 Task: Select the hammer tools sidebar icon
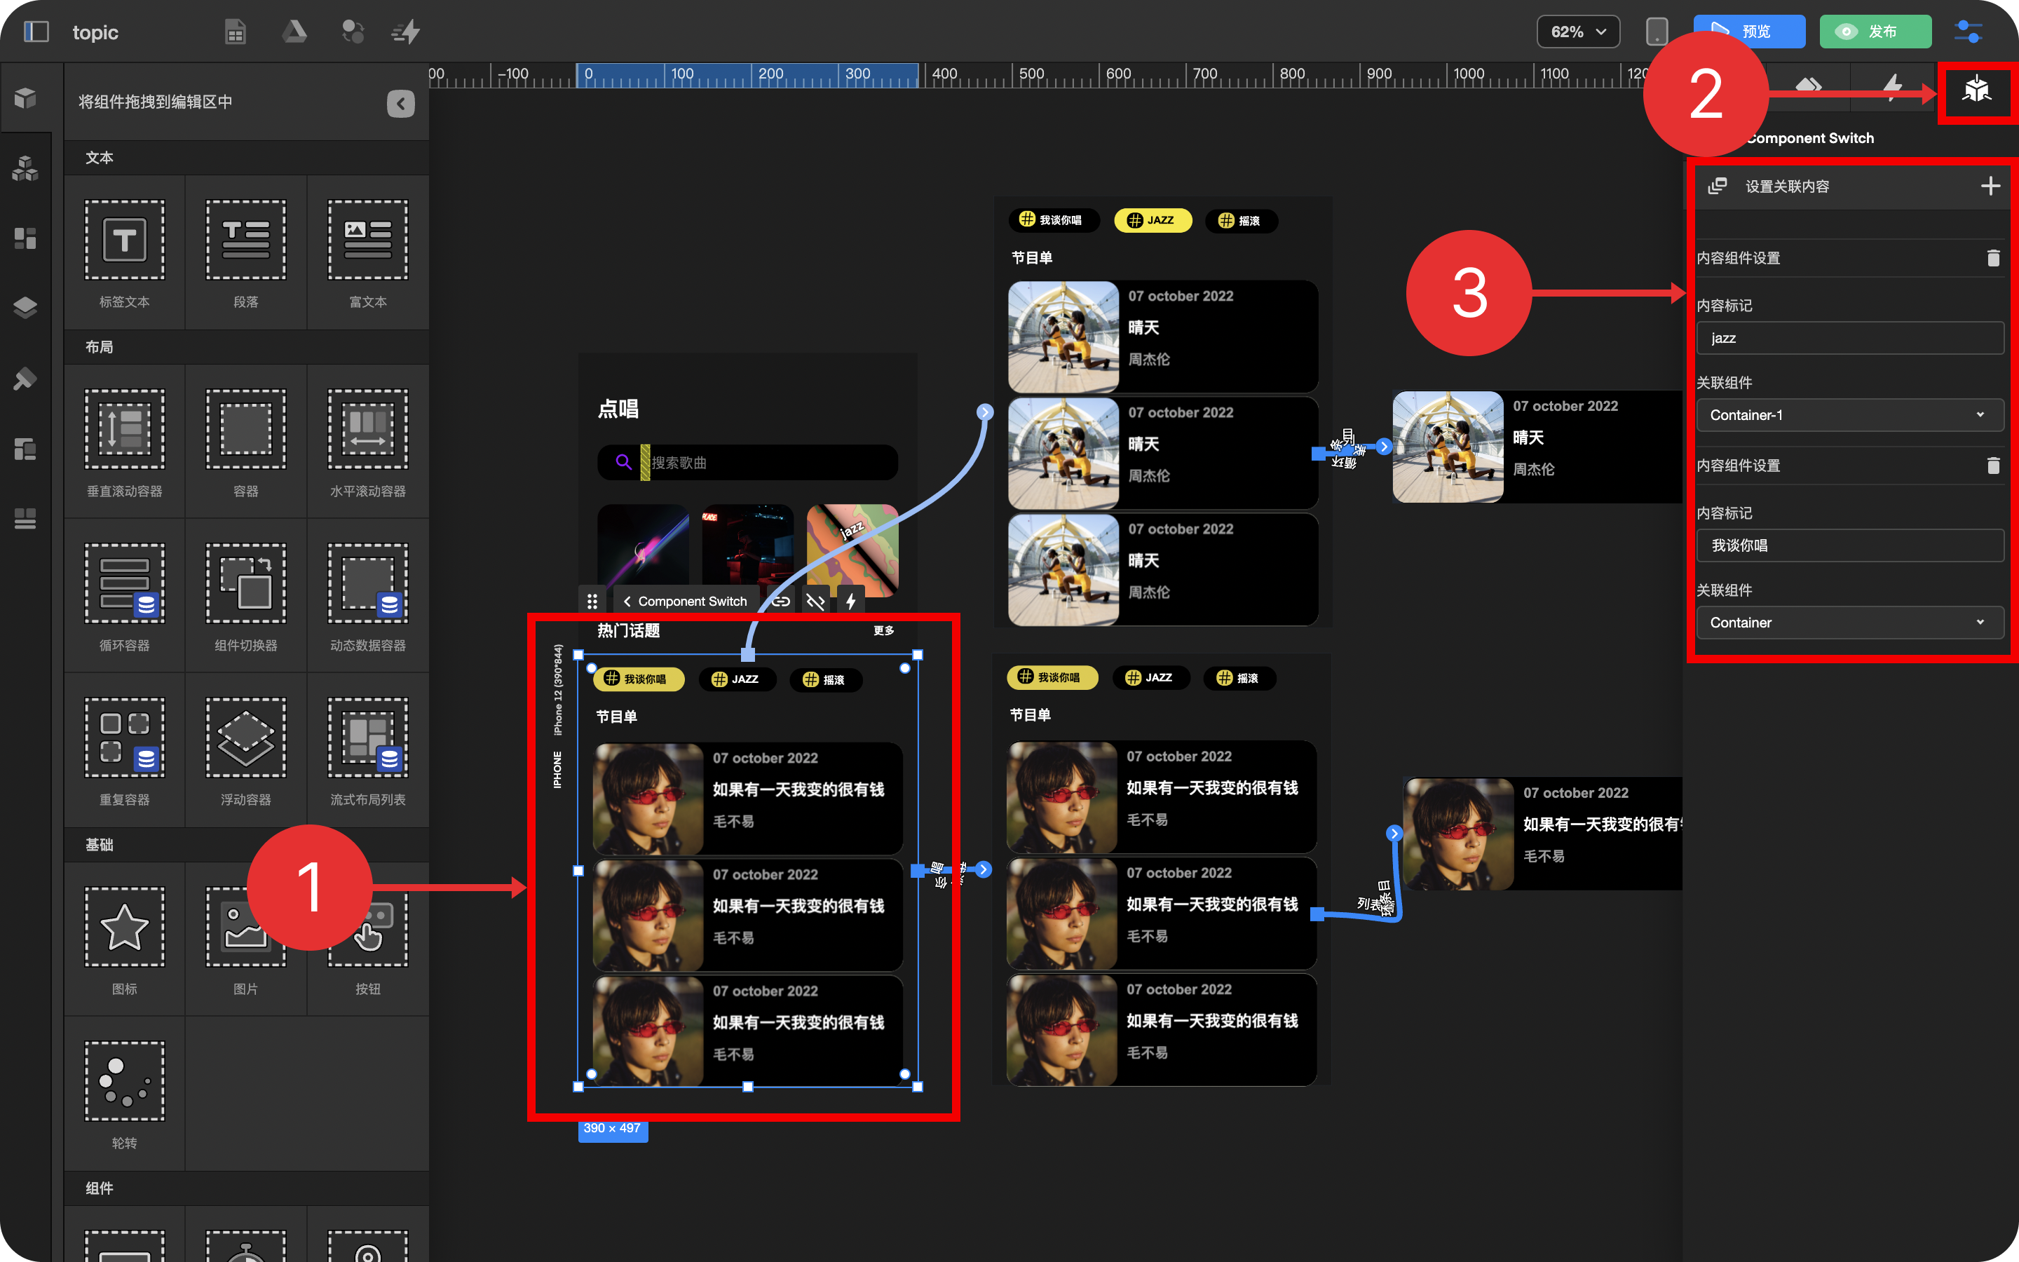25,379
